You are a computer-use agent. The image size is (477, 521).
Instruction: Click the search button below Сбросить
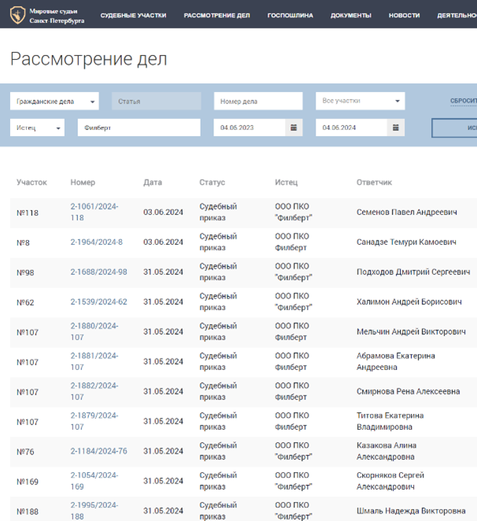coord(455,127)
